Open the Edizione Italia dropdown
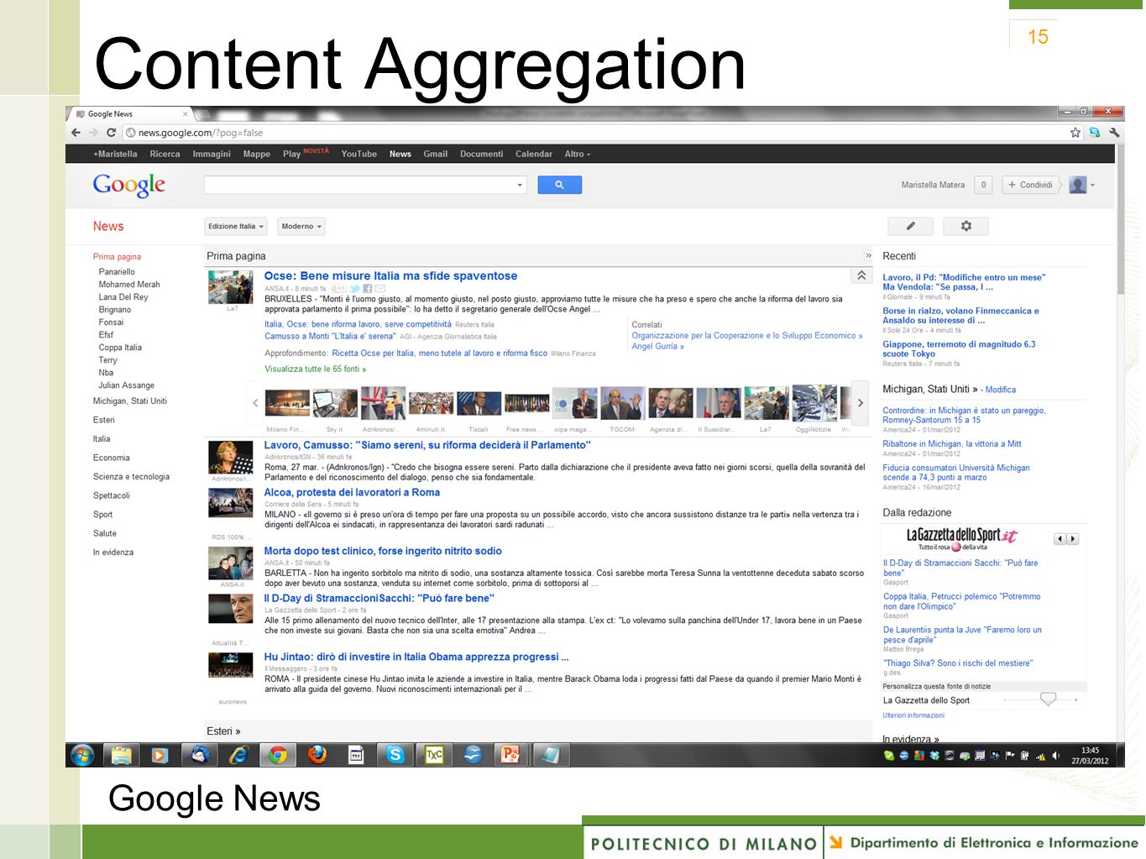Screen dimensions: 1146x859 pos(236,226)
